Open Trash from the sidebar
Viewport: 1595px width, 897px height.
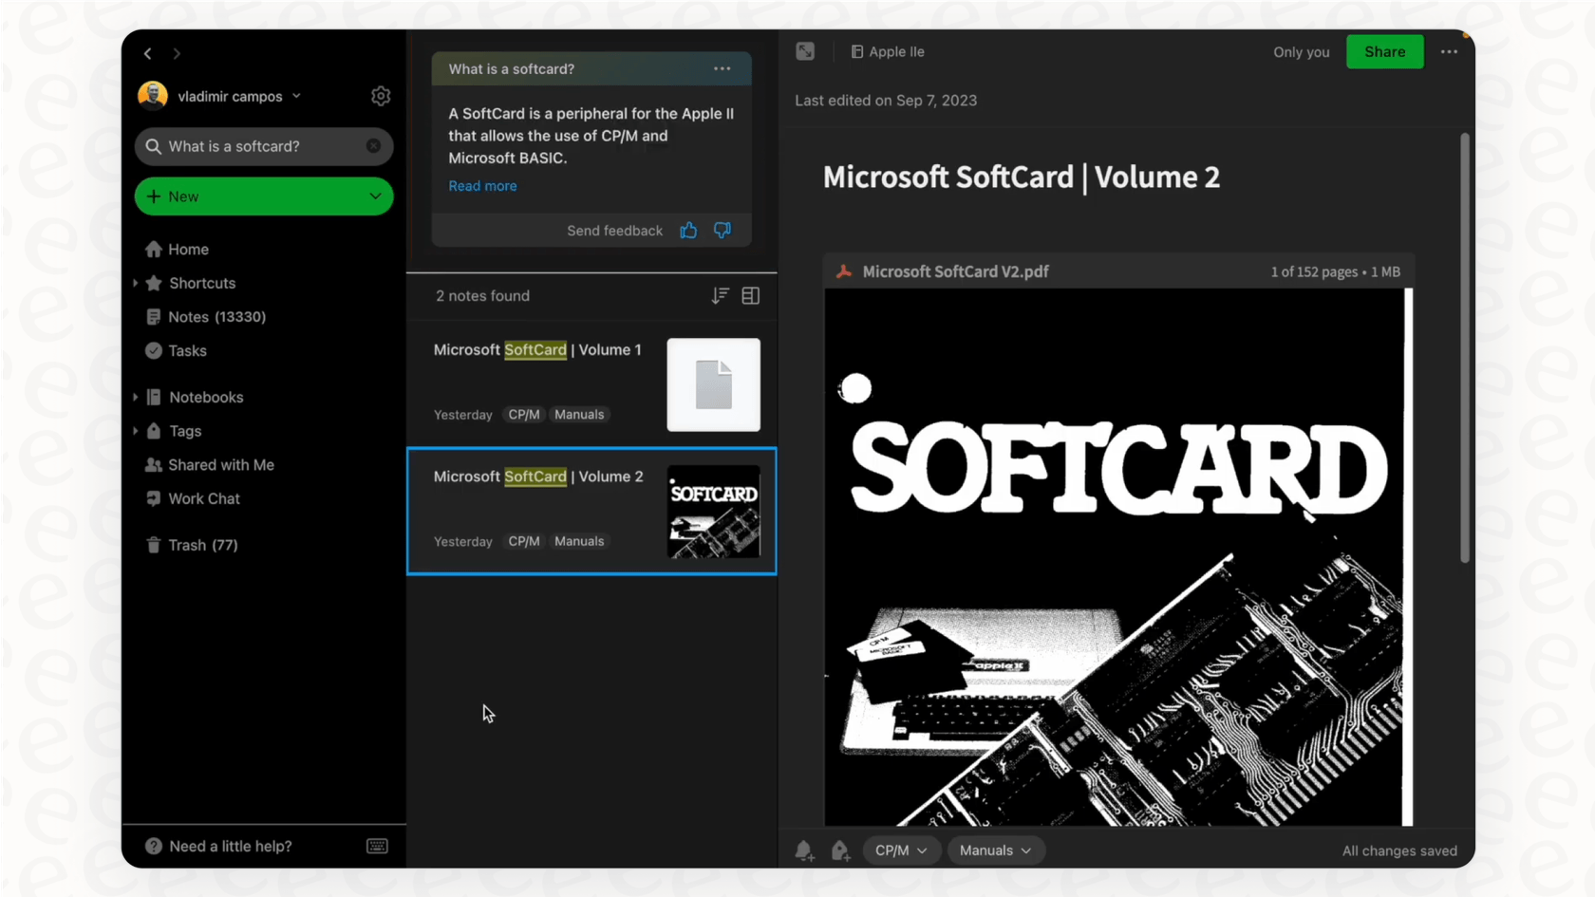click(x=201, y=545)
